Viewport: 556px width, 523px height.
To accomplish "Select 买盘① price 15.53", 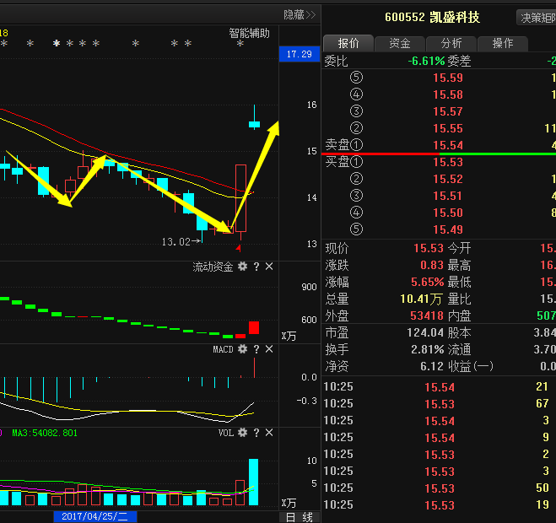I will point(448,162).
